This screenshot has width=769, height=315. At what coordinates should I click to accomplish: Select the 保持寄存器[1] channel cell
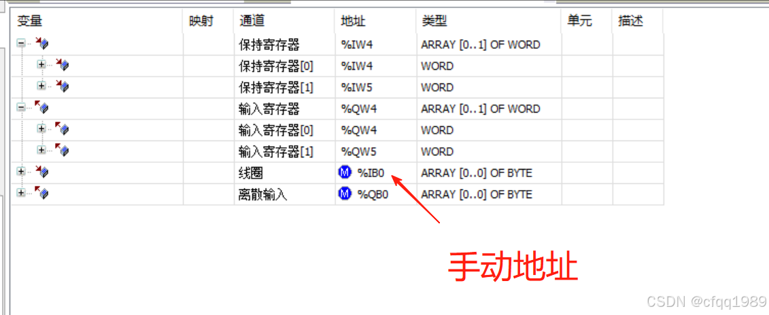284,87
